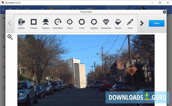Open the Lighting tool

[94, 24]
